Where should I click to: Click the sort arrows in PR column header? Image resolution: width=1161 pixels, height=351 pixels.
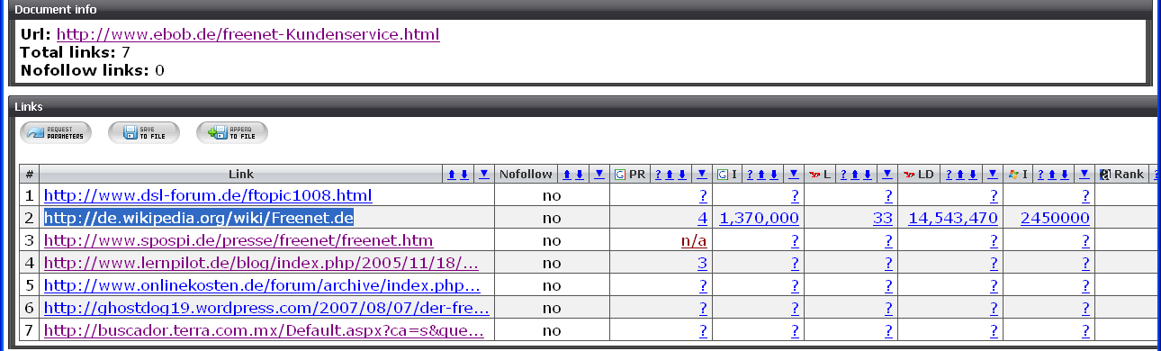pyautogui.click(x=677, y=174)
